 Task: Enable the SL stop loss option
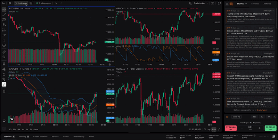pyautogui.click(x=262, y=117)
